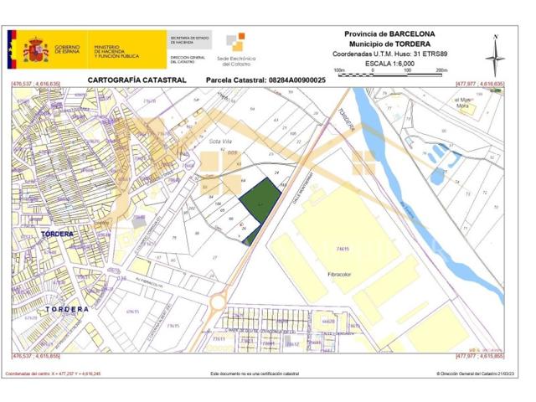536x402 pixels.
Task: Click the el Mas Mora label
Action: coord(462,102)
